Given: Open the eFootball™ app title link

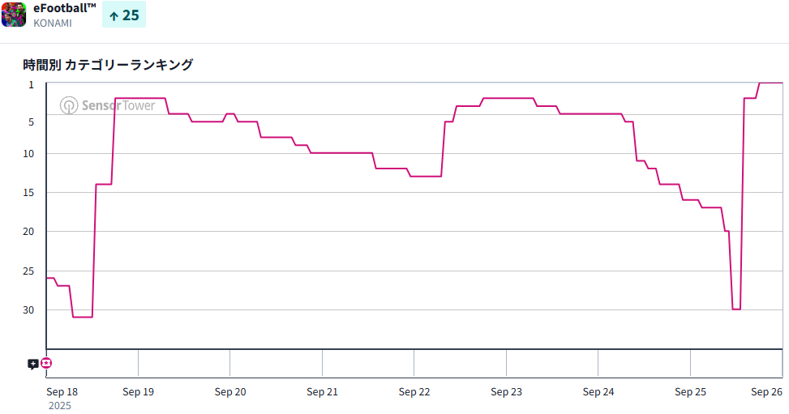Looking at the screenshot, I should [65, 7].
